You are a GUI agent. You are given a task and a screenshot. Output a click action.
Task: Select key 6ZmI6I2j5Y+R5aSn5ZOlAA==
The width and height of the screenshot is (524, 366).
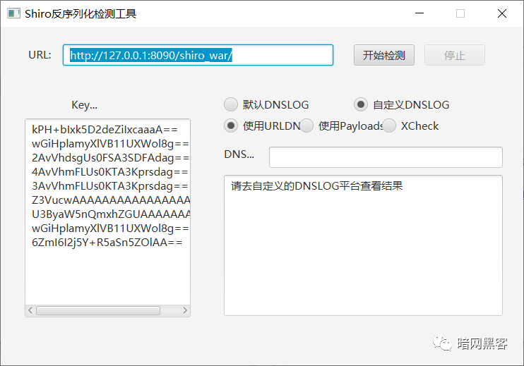(x=107, y=242)
